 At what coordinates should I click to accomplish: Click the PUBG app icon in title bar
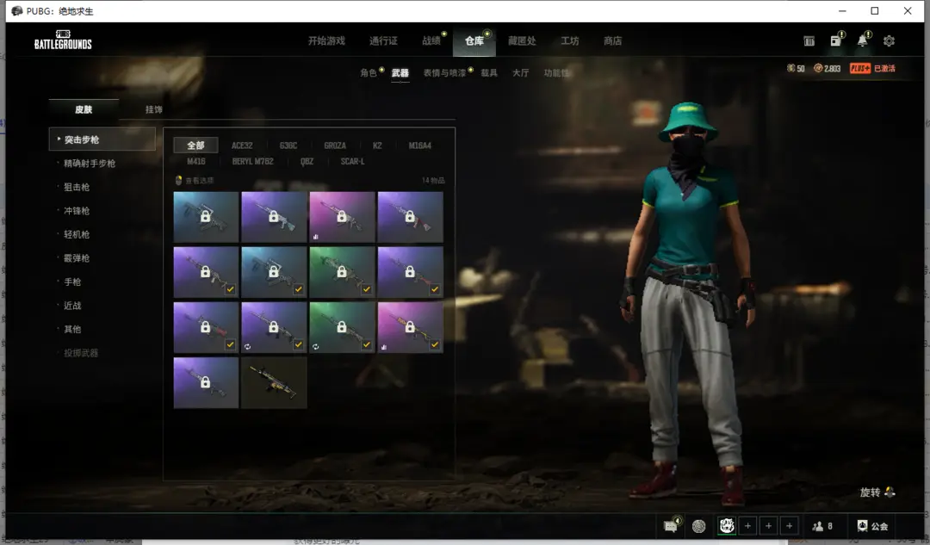16,10
